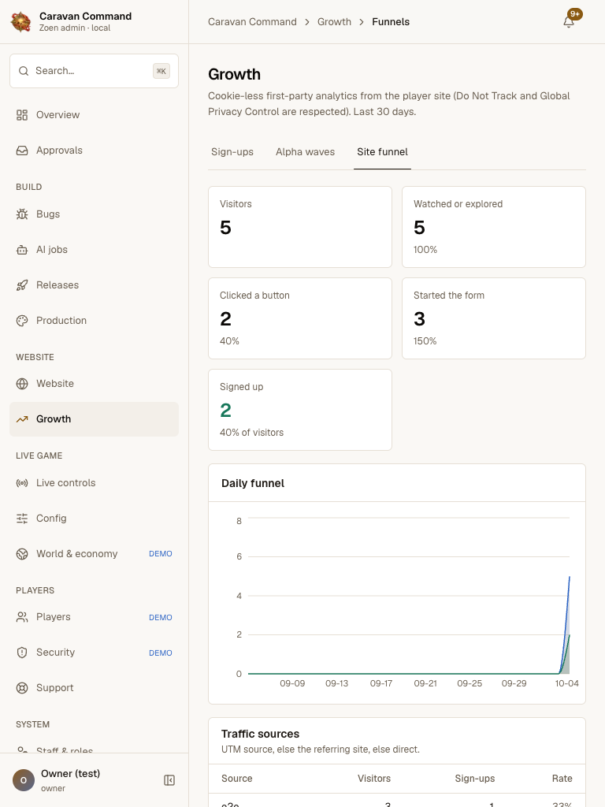This screenshot has width=605, height=807.
Task: Click the Growth breadcrumb link
Action: tap(334, 21)
